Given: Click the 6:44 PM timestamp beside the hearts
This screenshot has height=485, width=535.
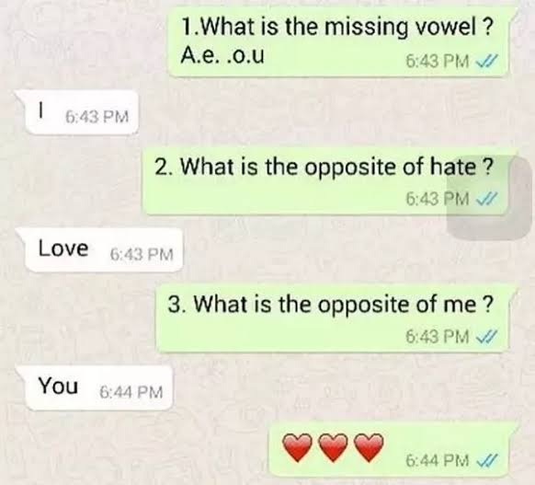Looking at the screenshot, I should tap(437, 460).
